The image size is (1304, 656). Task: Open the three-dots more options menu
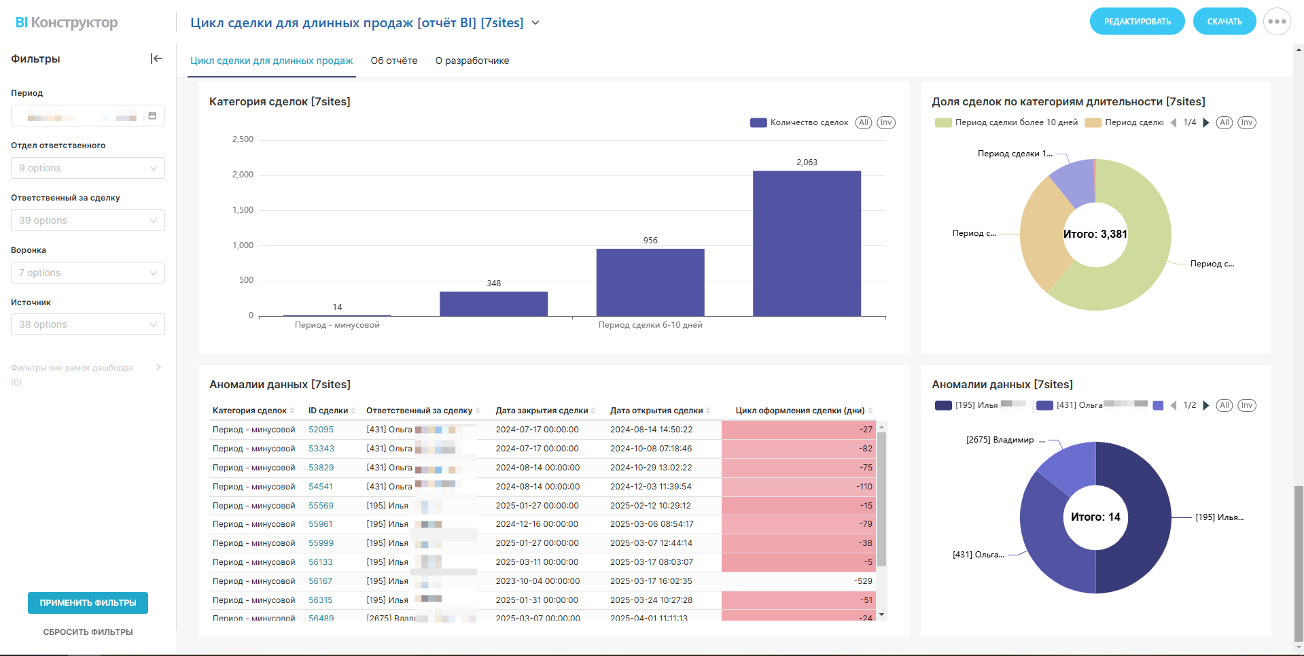[x=1276, y=22]
